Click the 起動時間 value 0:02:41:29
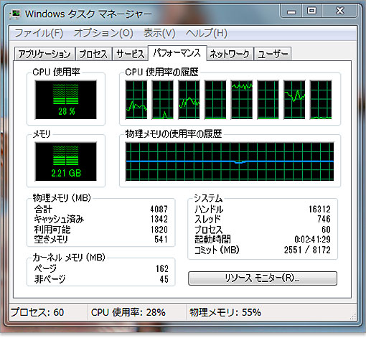The height and width of the screenshot is (338, 366). (313, 239)
